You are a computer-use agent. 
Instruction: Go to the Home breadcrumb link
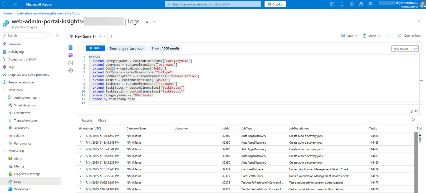(7, 13)
